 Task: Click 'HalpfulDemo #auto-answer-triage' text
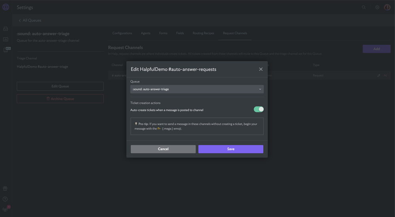tap(42, 67)
